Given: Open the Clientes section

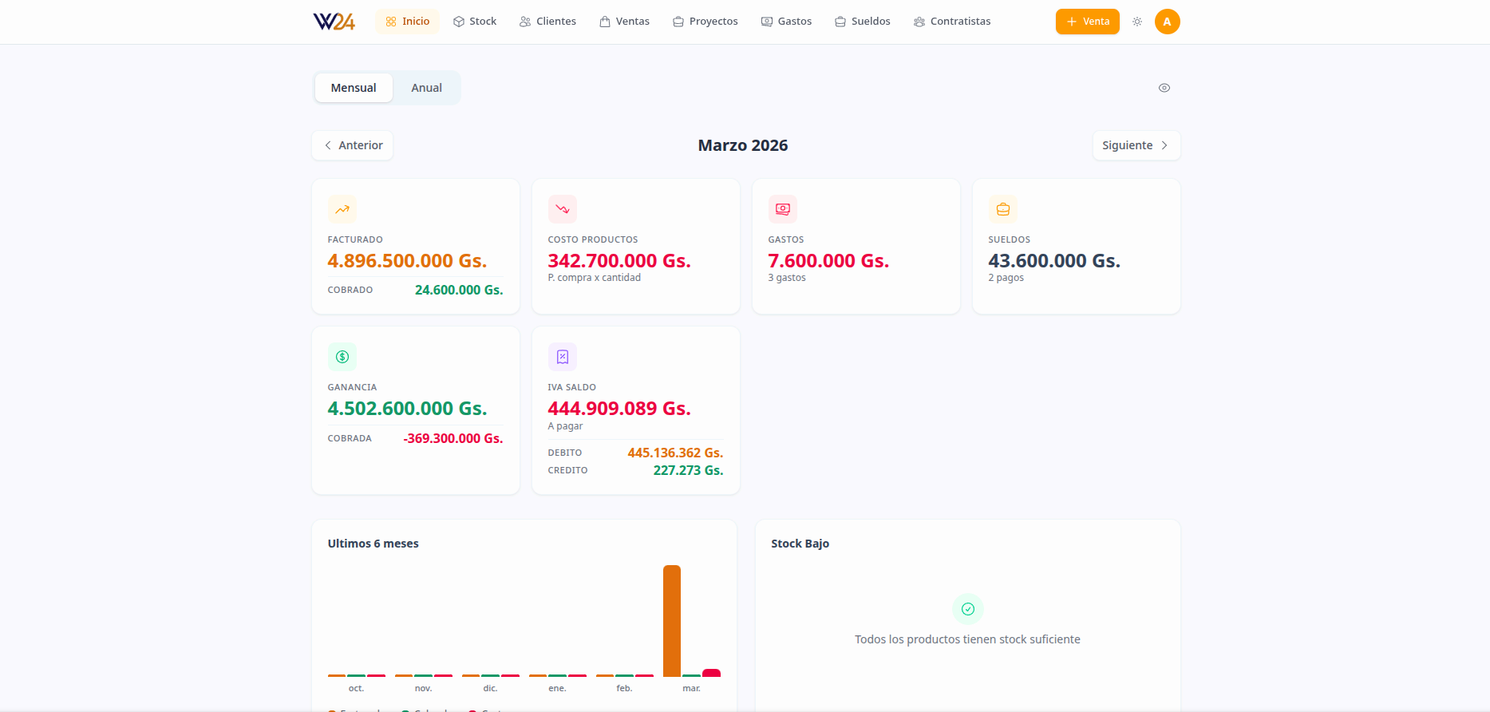Looking at the screenshot, I should coord(547,22).
